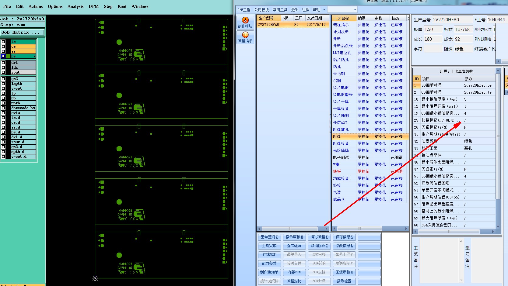Select the 2V2720HFA0 production model row

pyautogui.click(x=293, y=25)
